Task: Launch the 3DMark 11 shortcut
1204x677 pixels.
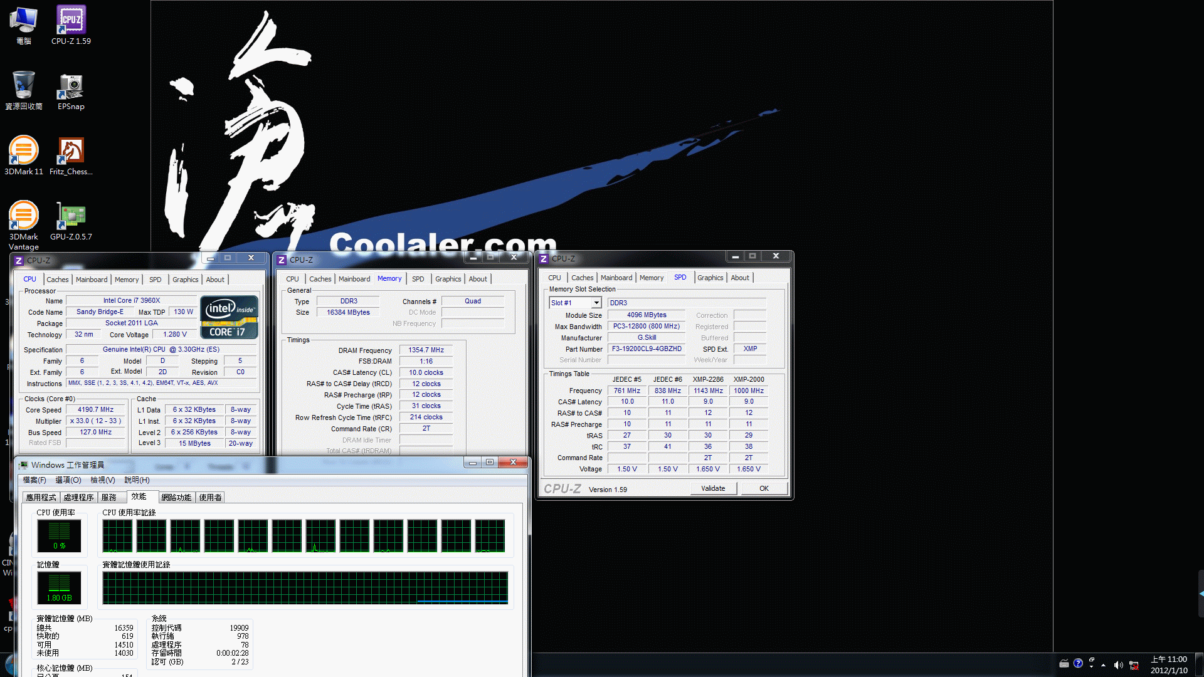Action: [x=24, y=155]
